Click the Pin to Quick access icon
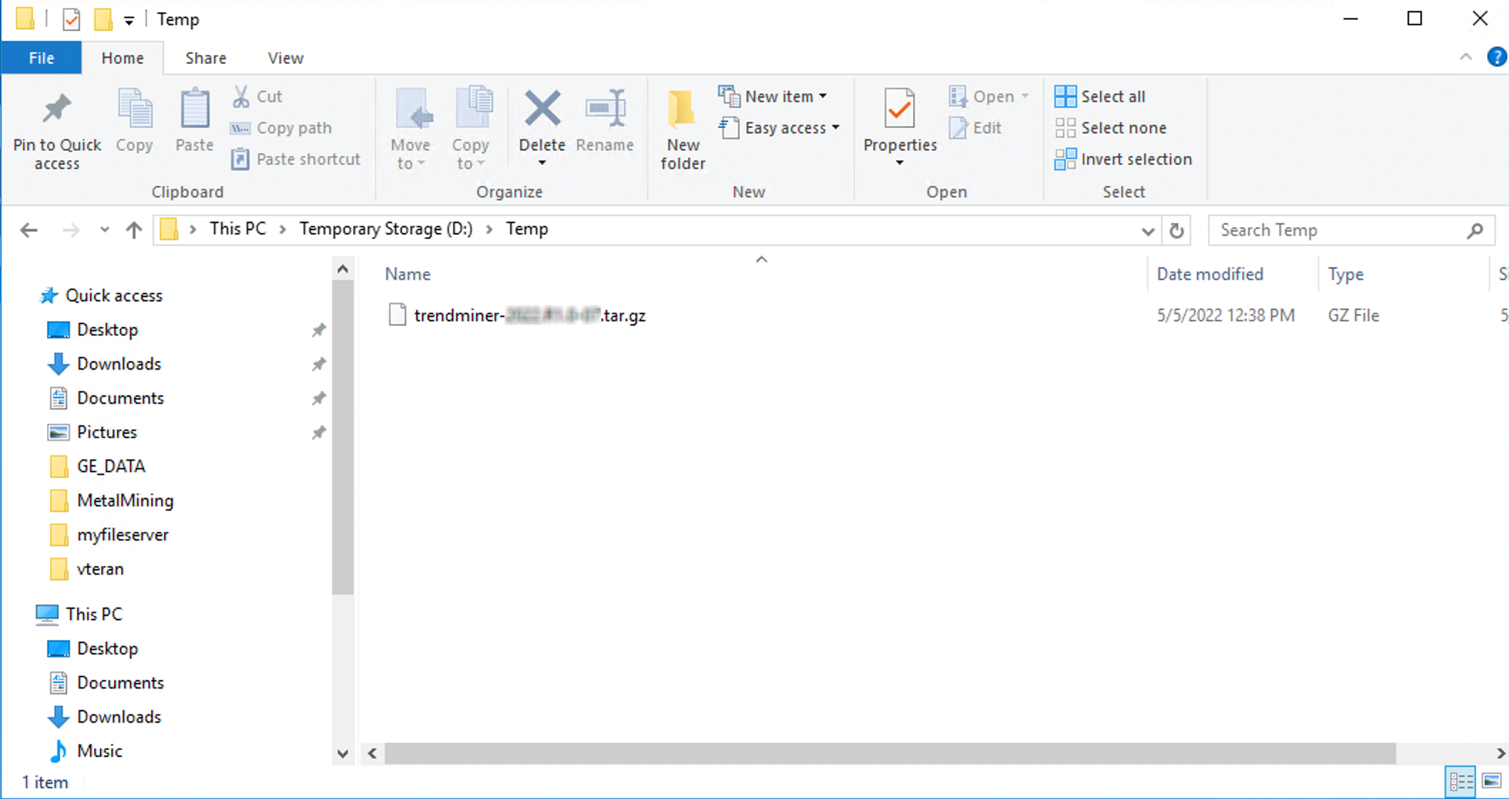Viewport: 1509px width, 799px height. click(x=56, y=110)
